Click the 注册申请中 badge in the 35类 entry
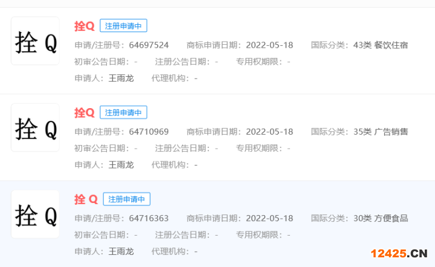 123,112
